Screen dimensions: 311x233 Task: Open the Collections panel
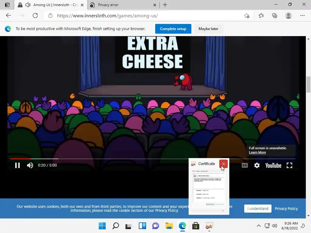click(x=275, y=16)
